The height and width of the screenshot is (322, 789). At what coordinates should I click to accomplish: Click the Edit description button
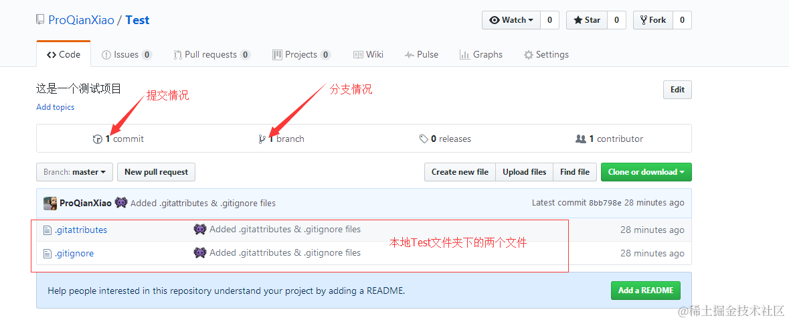point(677,90)
